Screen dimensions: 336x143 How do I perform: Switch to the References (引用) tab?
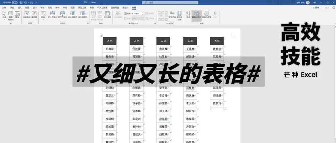[50, 8]
